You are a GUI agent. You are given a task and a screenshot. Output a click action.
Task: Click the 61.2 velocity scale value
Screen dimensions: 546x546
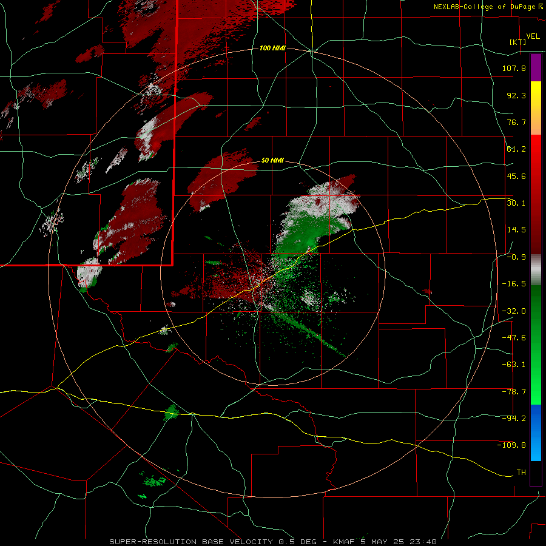516,149
